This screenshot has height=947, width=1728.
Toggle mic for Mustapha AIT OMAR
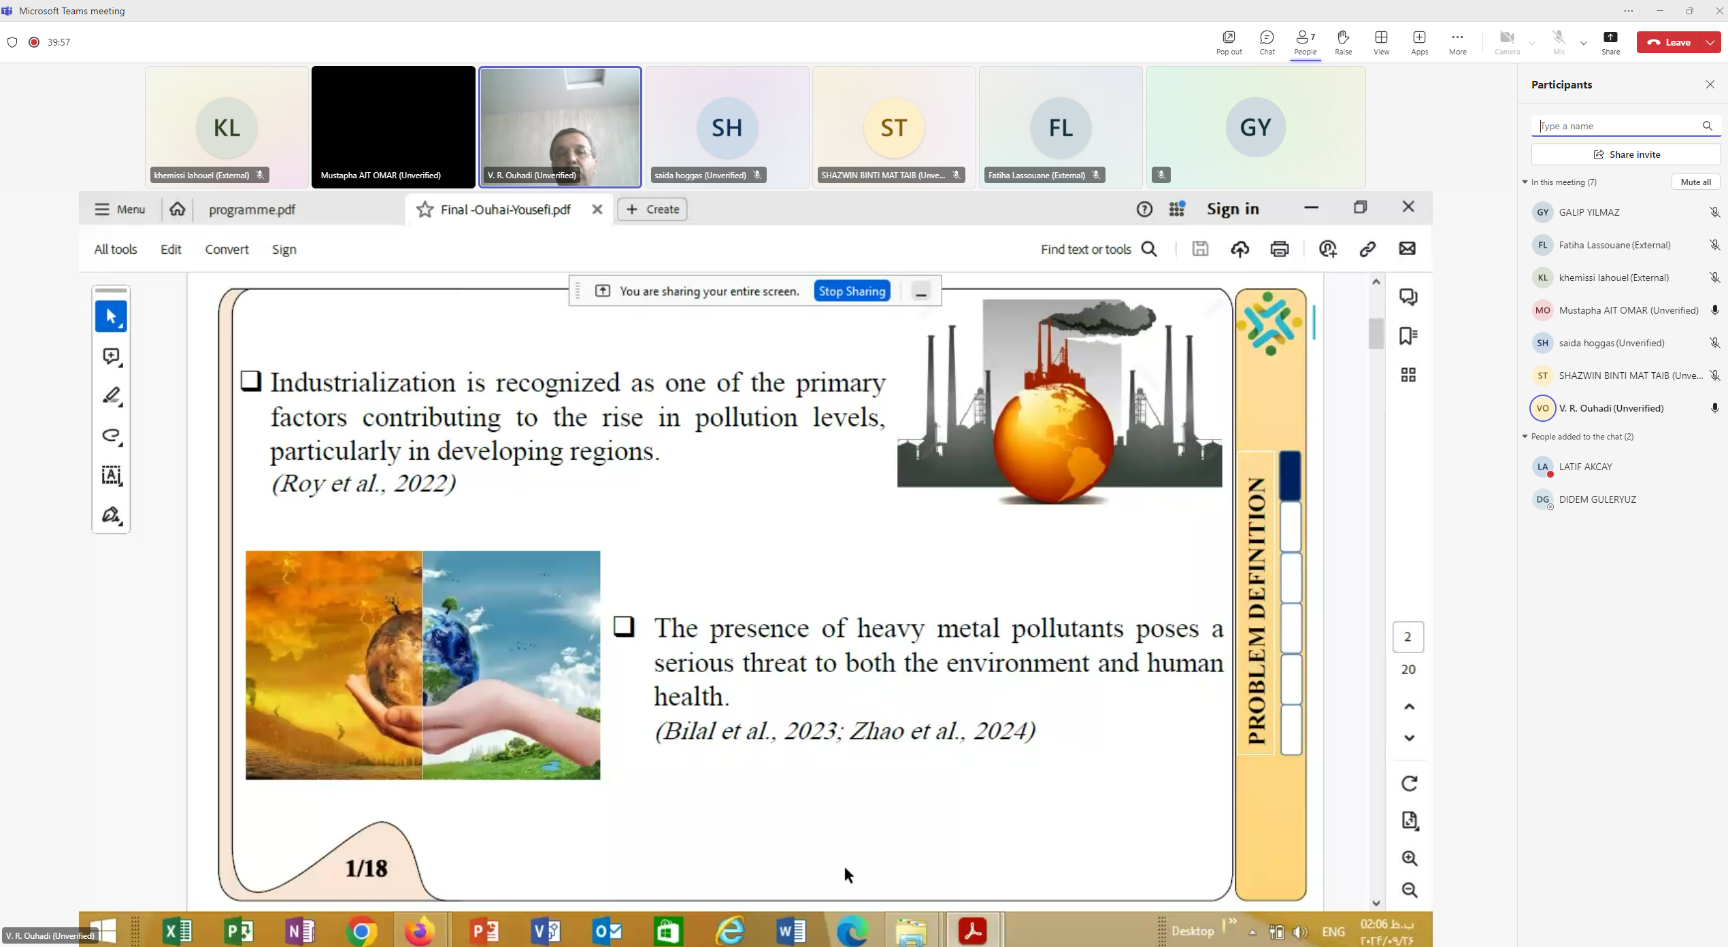(x=1714, y=310)
